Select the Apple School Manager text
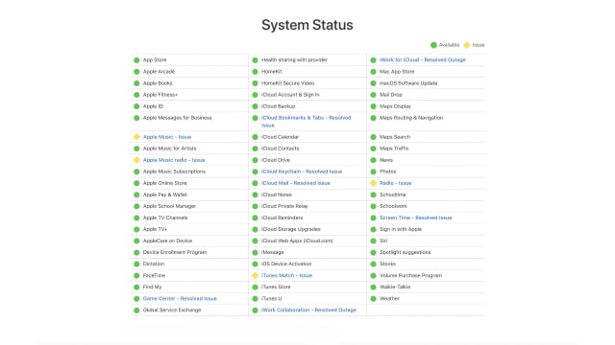The width and height of the screenshot is (615, 345). point(169,206)
